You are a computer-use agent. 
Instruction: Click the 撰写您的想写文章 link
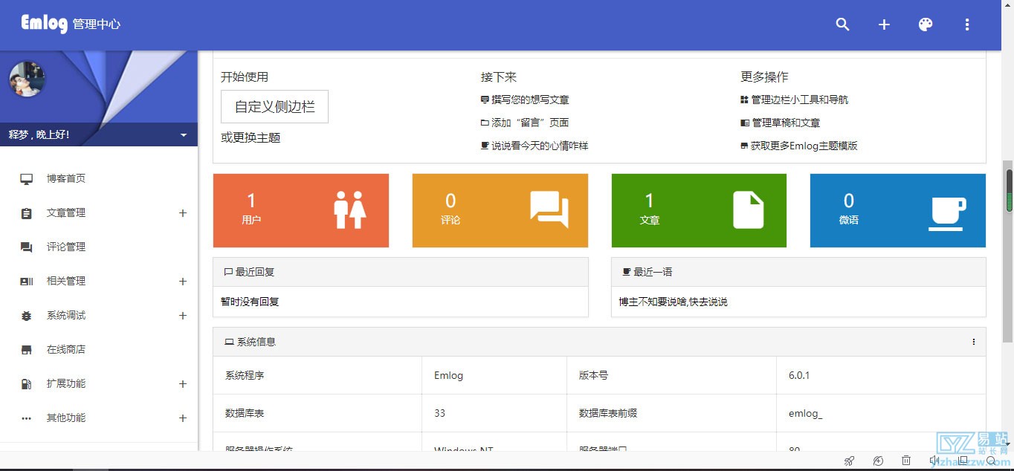click(x=532, y=99)
